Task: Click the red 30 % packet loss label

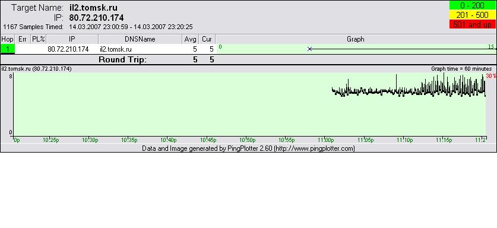Action: [x=491, y=76]
